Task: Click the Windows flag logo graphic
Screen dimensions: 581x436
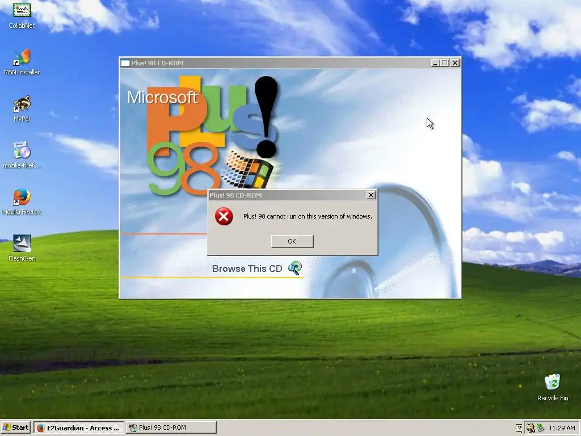Action: point(249,169)
